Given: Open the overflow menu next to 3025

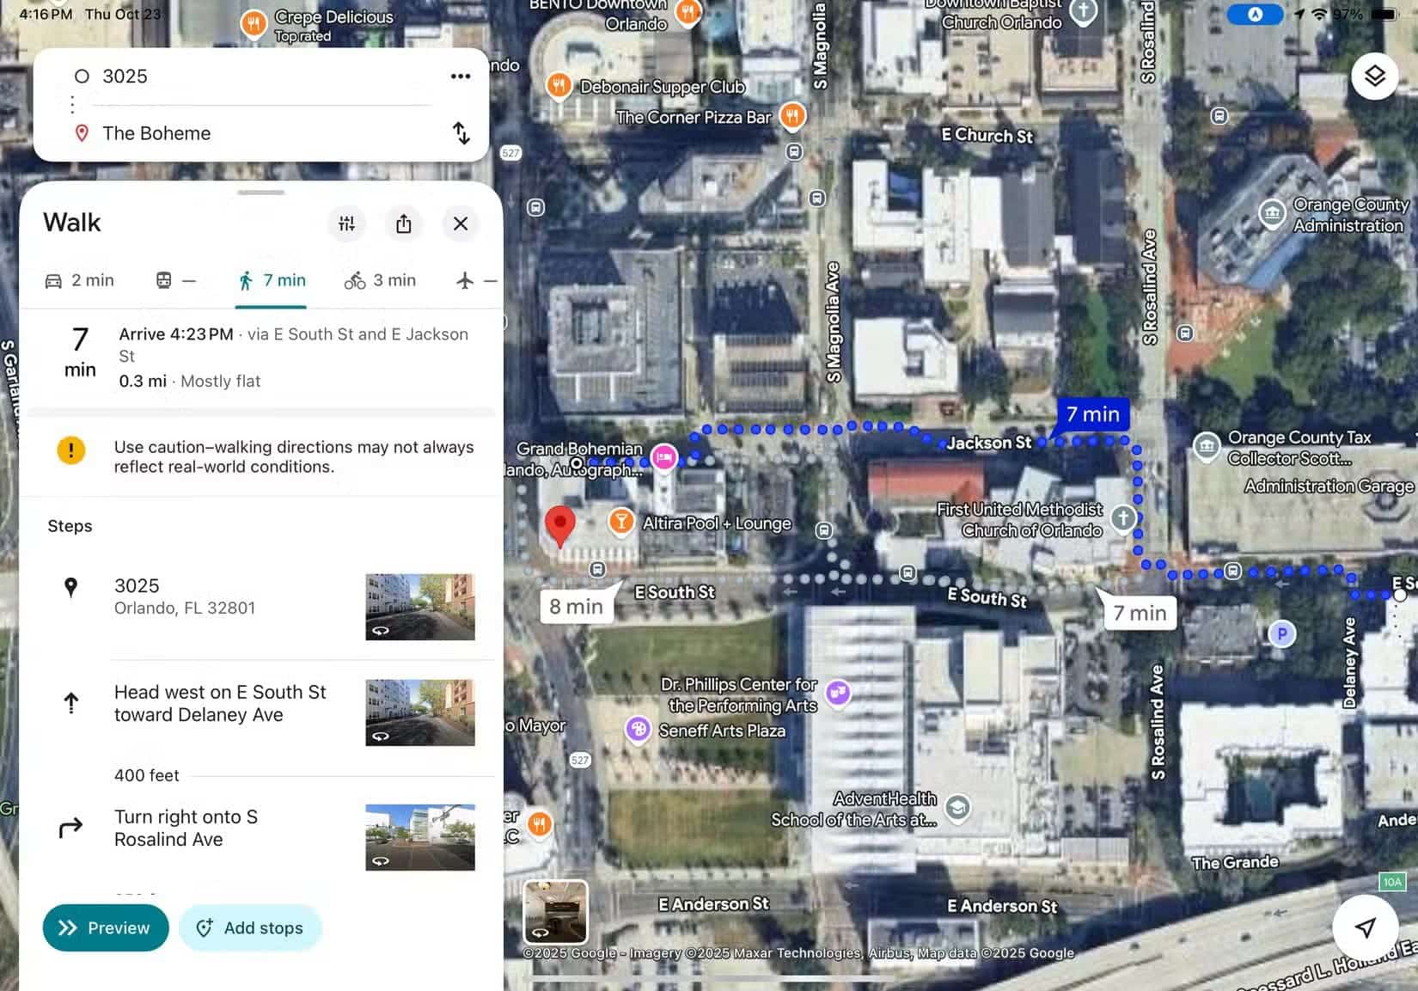Looking at the screenshot, I should 461,76.
